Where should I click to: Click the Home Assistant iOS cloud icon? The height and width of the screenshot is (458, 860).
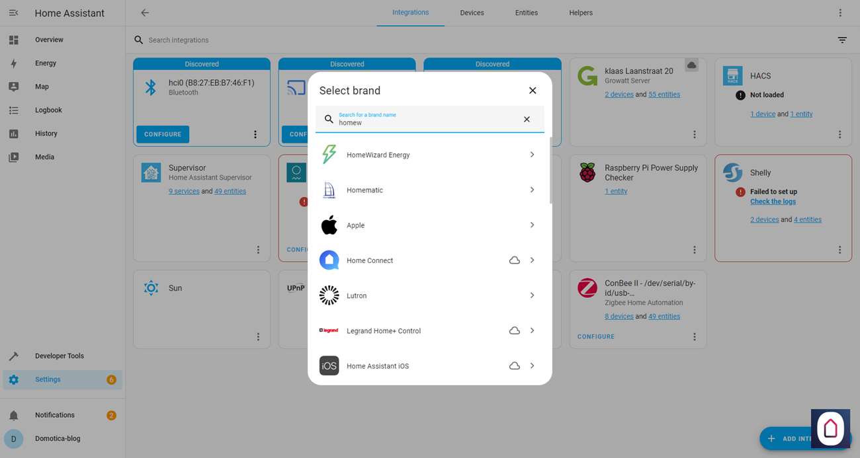pyautogui.click(x=514, y=365)
